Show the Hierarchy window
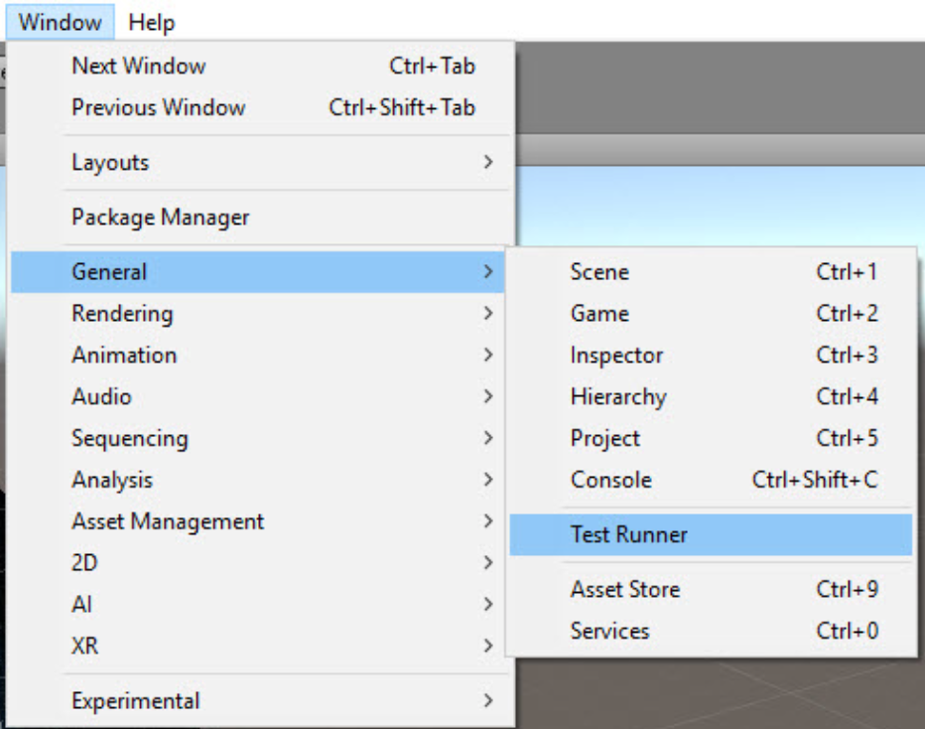The height and width of the screenshot is (729, 925). pos(618,397)
